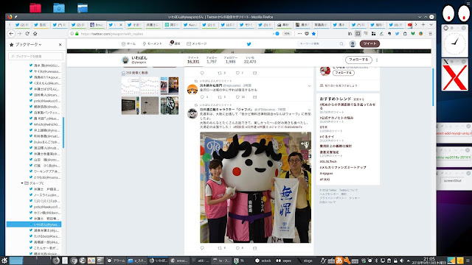
Task: Reply to the Japapin mascot tweet
Action: tap(202, 248)
